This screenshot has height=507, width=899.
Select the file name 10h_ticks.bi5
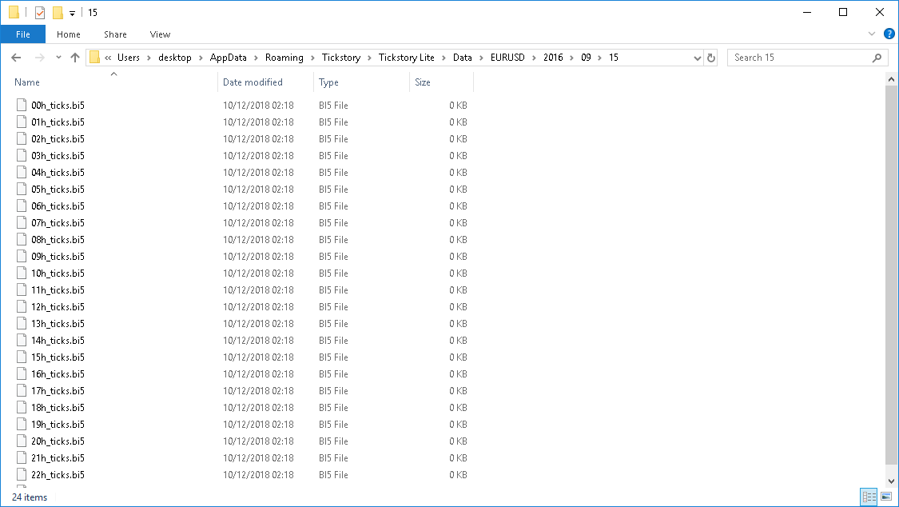coord(58,273)
